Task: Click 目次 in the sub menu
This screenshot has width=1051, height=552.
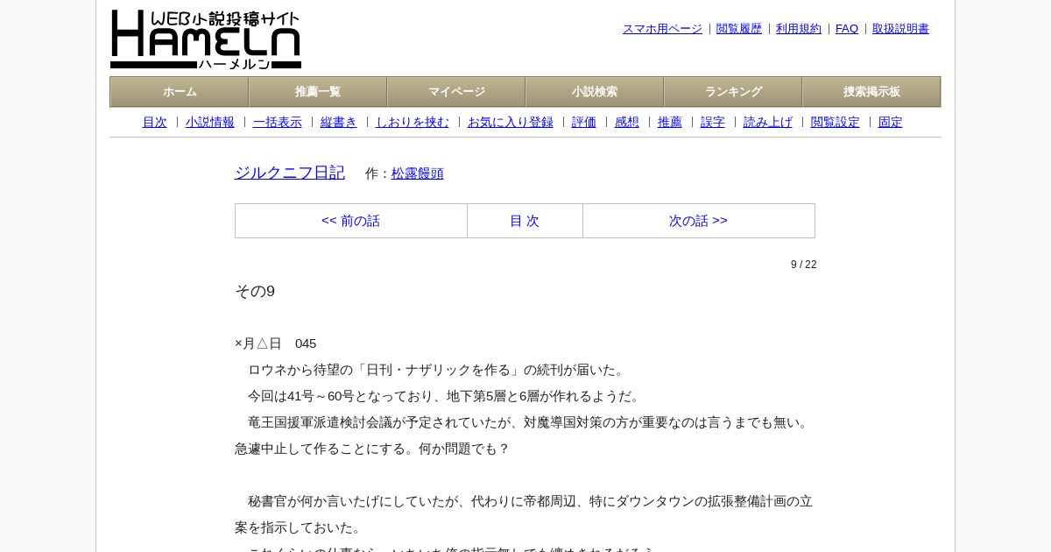Action: click(154, 123)
